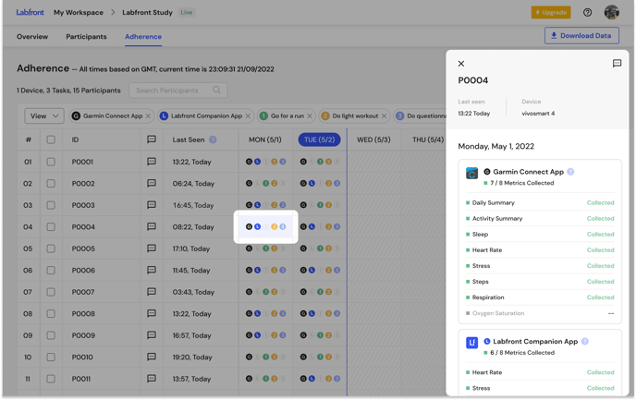The width and height of the screenshot is (636, 400).
Task: Open P0004 Monday adherence cell
Action: tap(265, 226)
